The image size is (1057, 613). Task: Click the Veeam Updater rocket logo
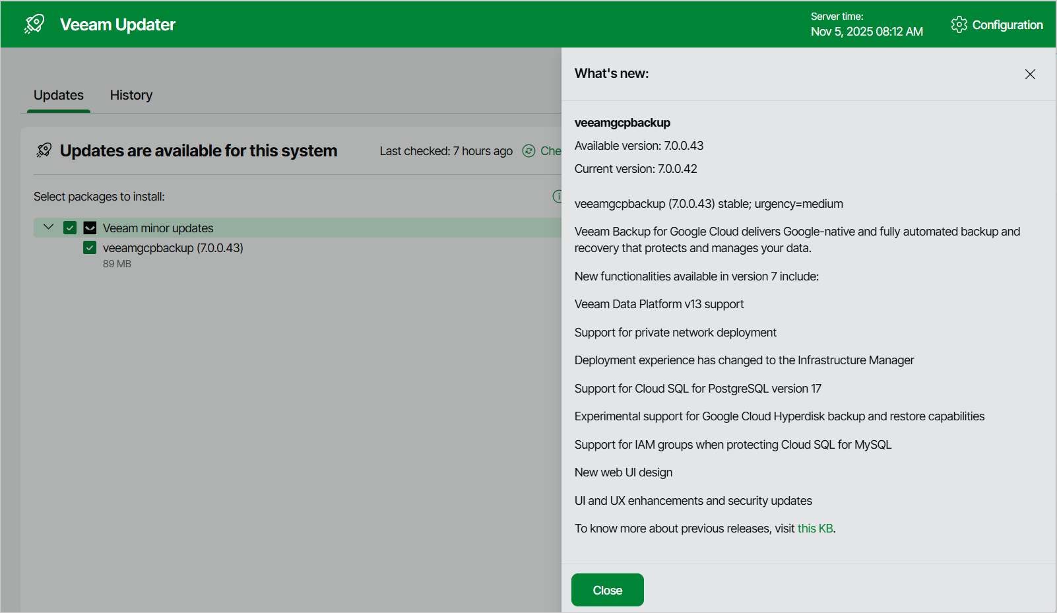[x=34, y=24]
